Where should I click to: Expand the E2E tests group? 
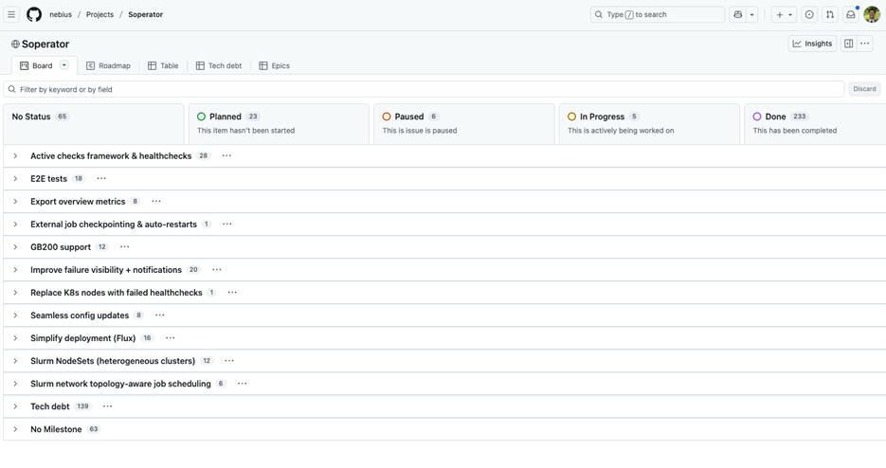[15, 178]
